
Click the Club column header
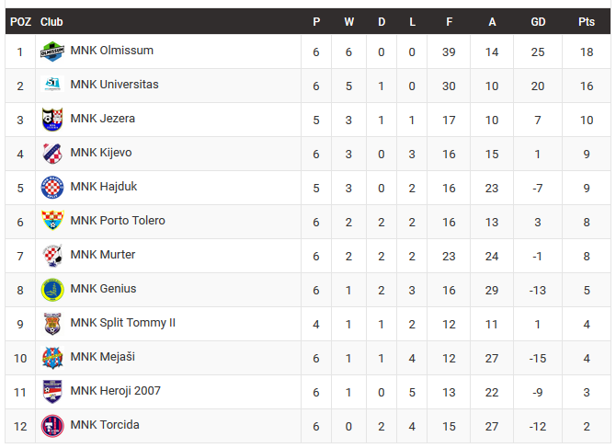(x=52, y=21)
